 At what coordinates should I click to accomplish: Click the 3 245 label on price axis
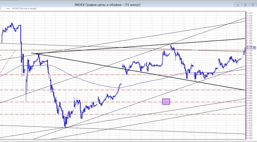click(x=251, y=13)
